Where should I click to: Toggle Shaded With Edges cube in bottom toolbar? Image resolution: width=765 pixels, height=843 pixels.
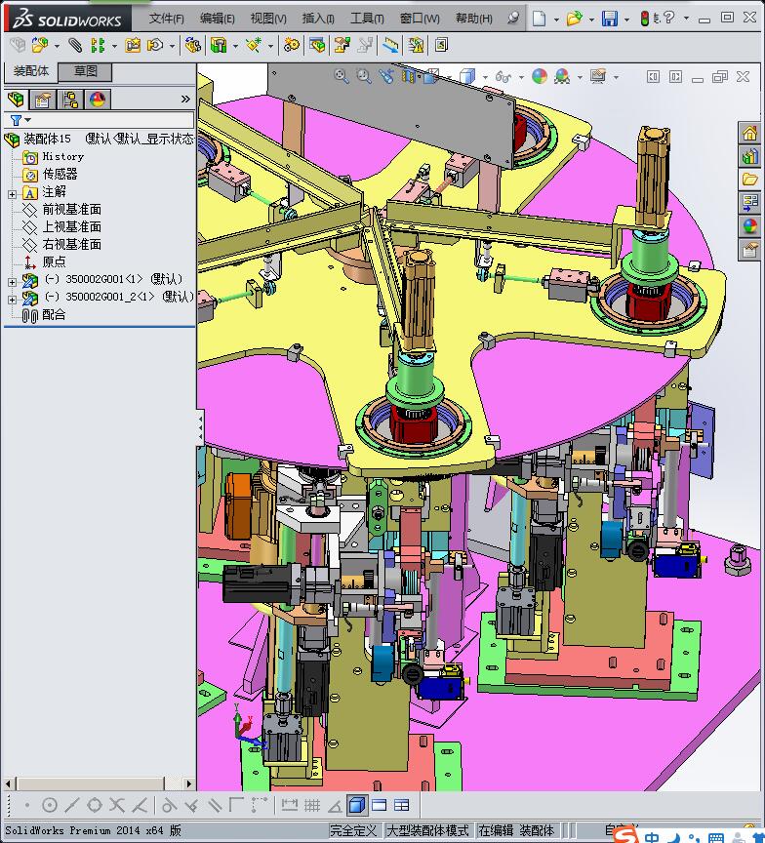tap(356, 805)
